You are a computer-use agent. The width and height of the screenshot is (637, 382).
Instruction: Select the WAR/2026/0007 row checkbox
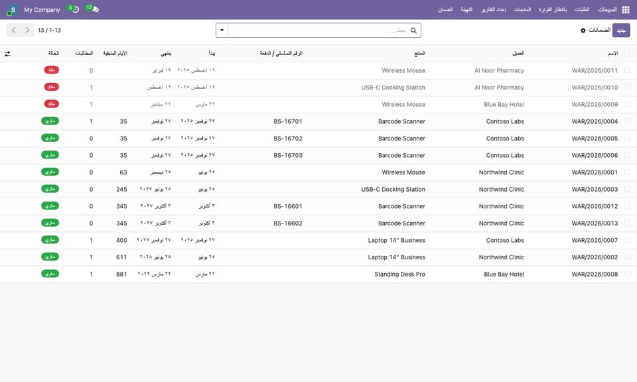point(627,240)
